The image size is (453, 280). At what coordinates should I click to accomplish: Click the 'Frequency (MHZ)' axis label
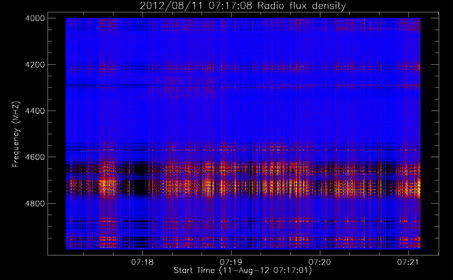point(16,134)
